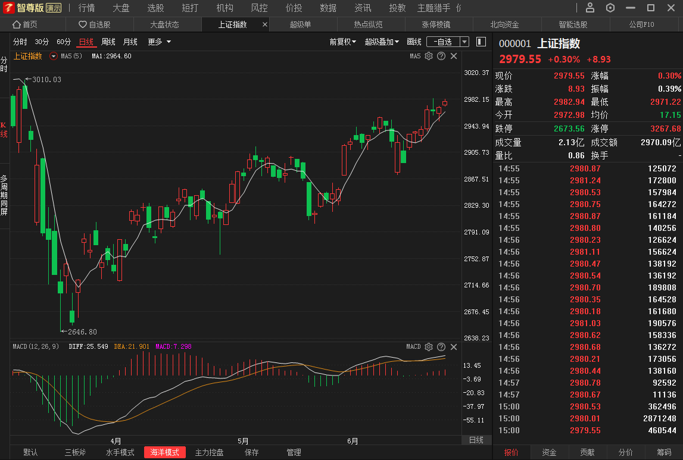683x460 pixels.
Task: Close the MA5 indicator overlay
Action: click(454, 56)
